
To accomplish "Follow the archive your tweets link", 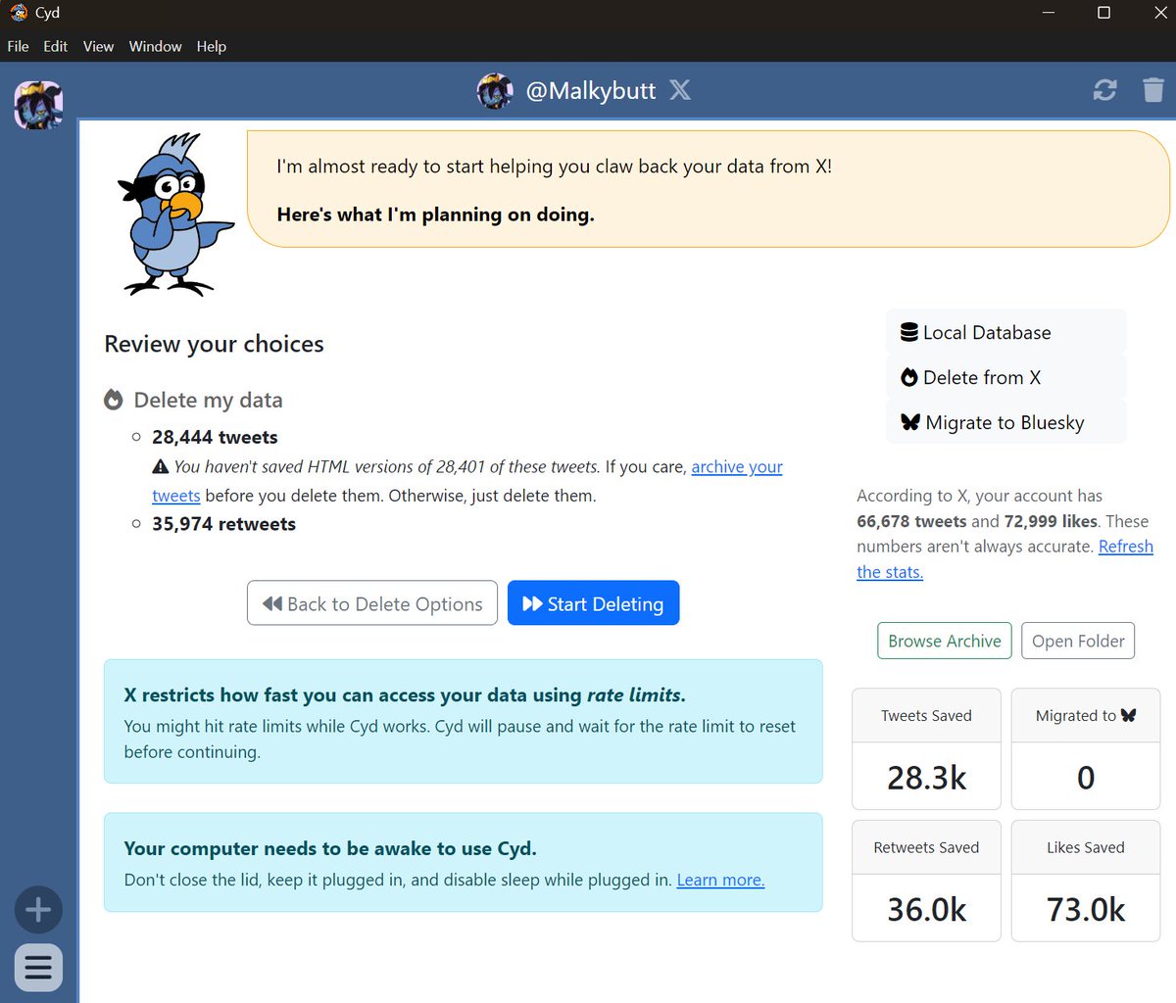I will pyautogui.click(x=737, y=467).
